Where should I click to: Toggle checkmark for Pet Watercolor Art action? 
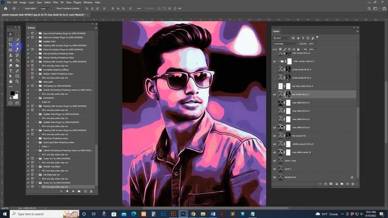pyautogui.click(x=28, y=175)
